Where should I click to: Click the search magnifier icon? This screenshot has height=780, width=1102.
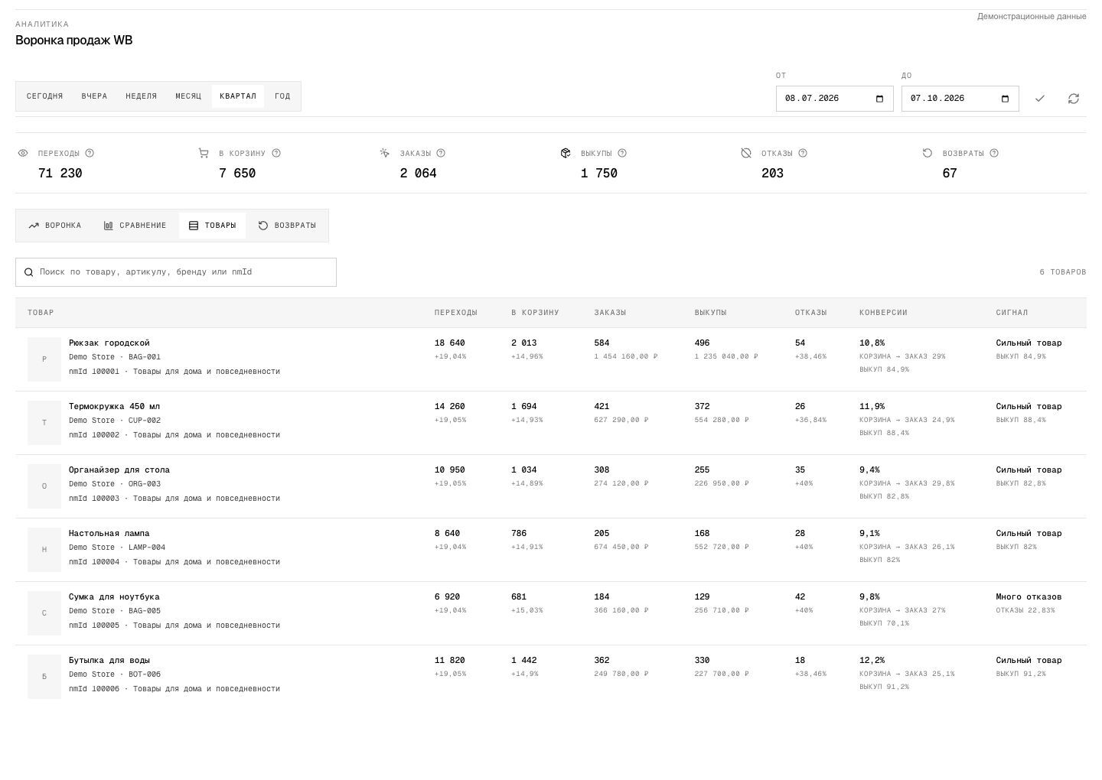29,272
